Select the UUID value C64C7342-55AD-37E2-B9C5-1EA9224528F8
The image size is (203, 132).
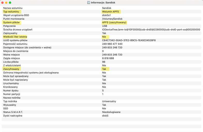point(129,40)
